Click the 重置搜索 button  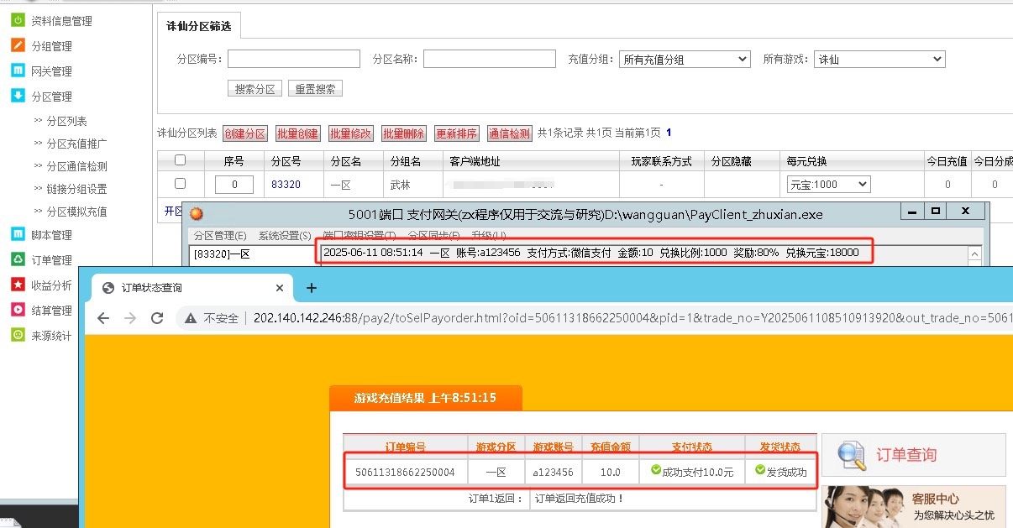coord(315,89)
